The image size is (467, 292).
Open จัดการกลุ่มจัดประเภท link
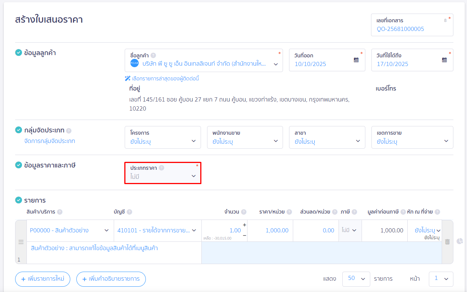click(49, 141)
